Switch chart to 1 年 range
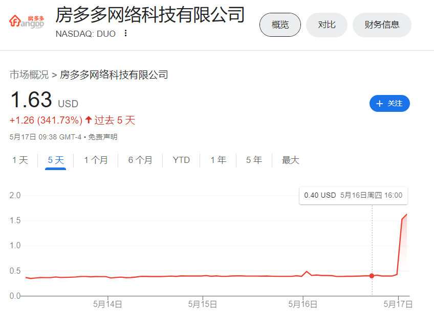 click(218, 160)
